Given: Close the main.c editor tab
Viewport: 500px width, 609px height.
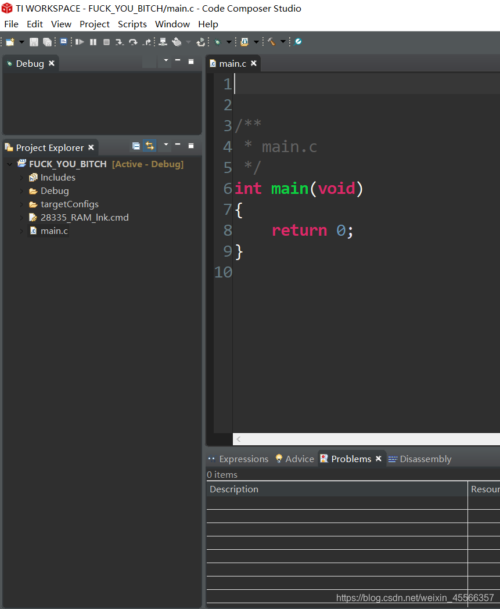Looking at the screenshot, I should tap(254, 63).
